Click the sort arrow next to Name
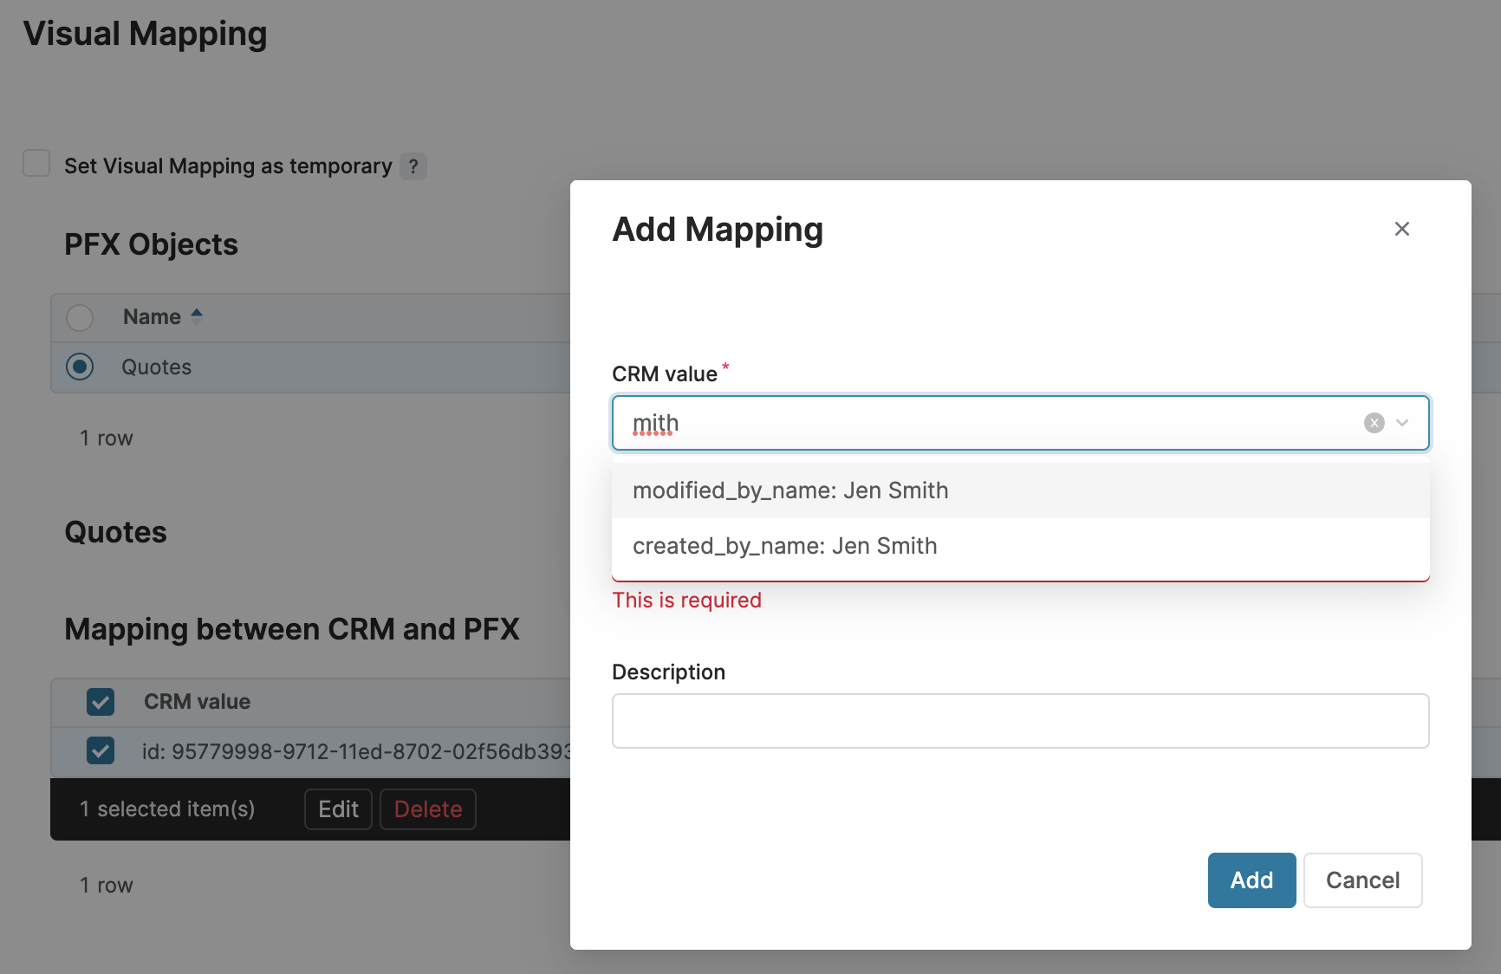This screenshot has width=1501, height=974. [x=197, y=316]
